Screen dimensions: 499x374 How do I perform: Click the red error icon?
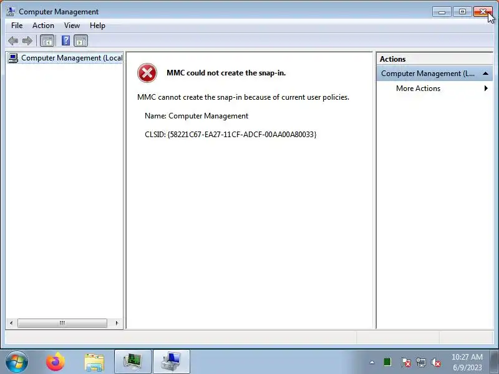click(147, 73)
